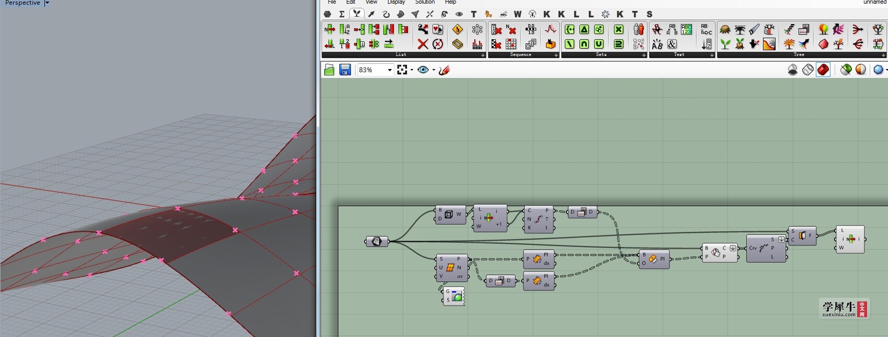Select the surface parameter node on canvas

[377, 241]
